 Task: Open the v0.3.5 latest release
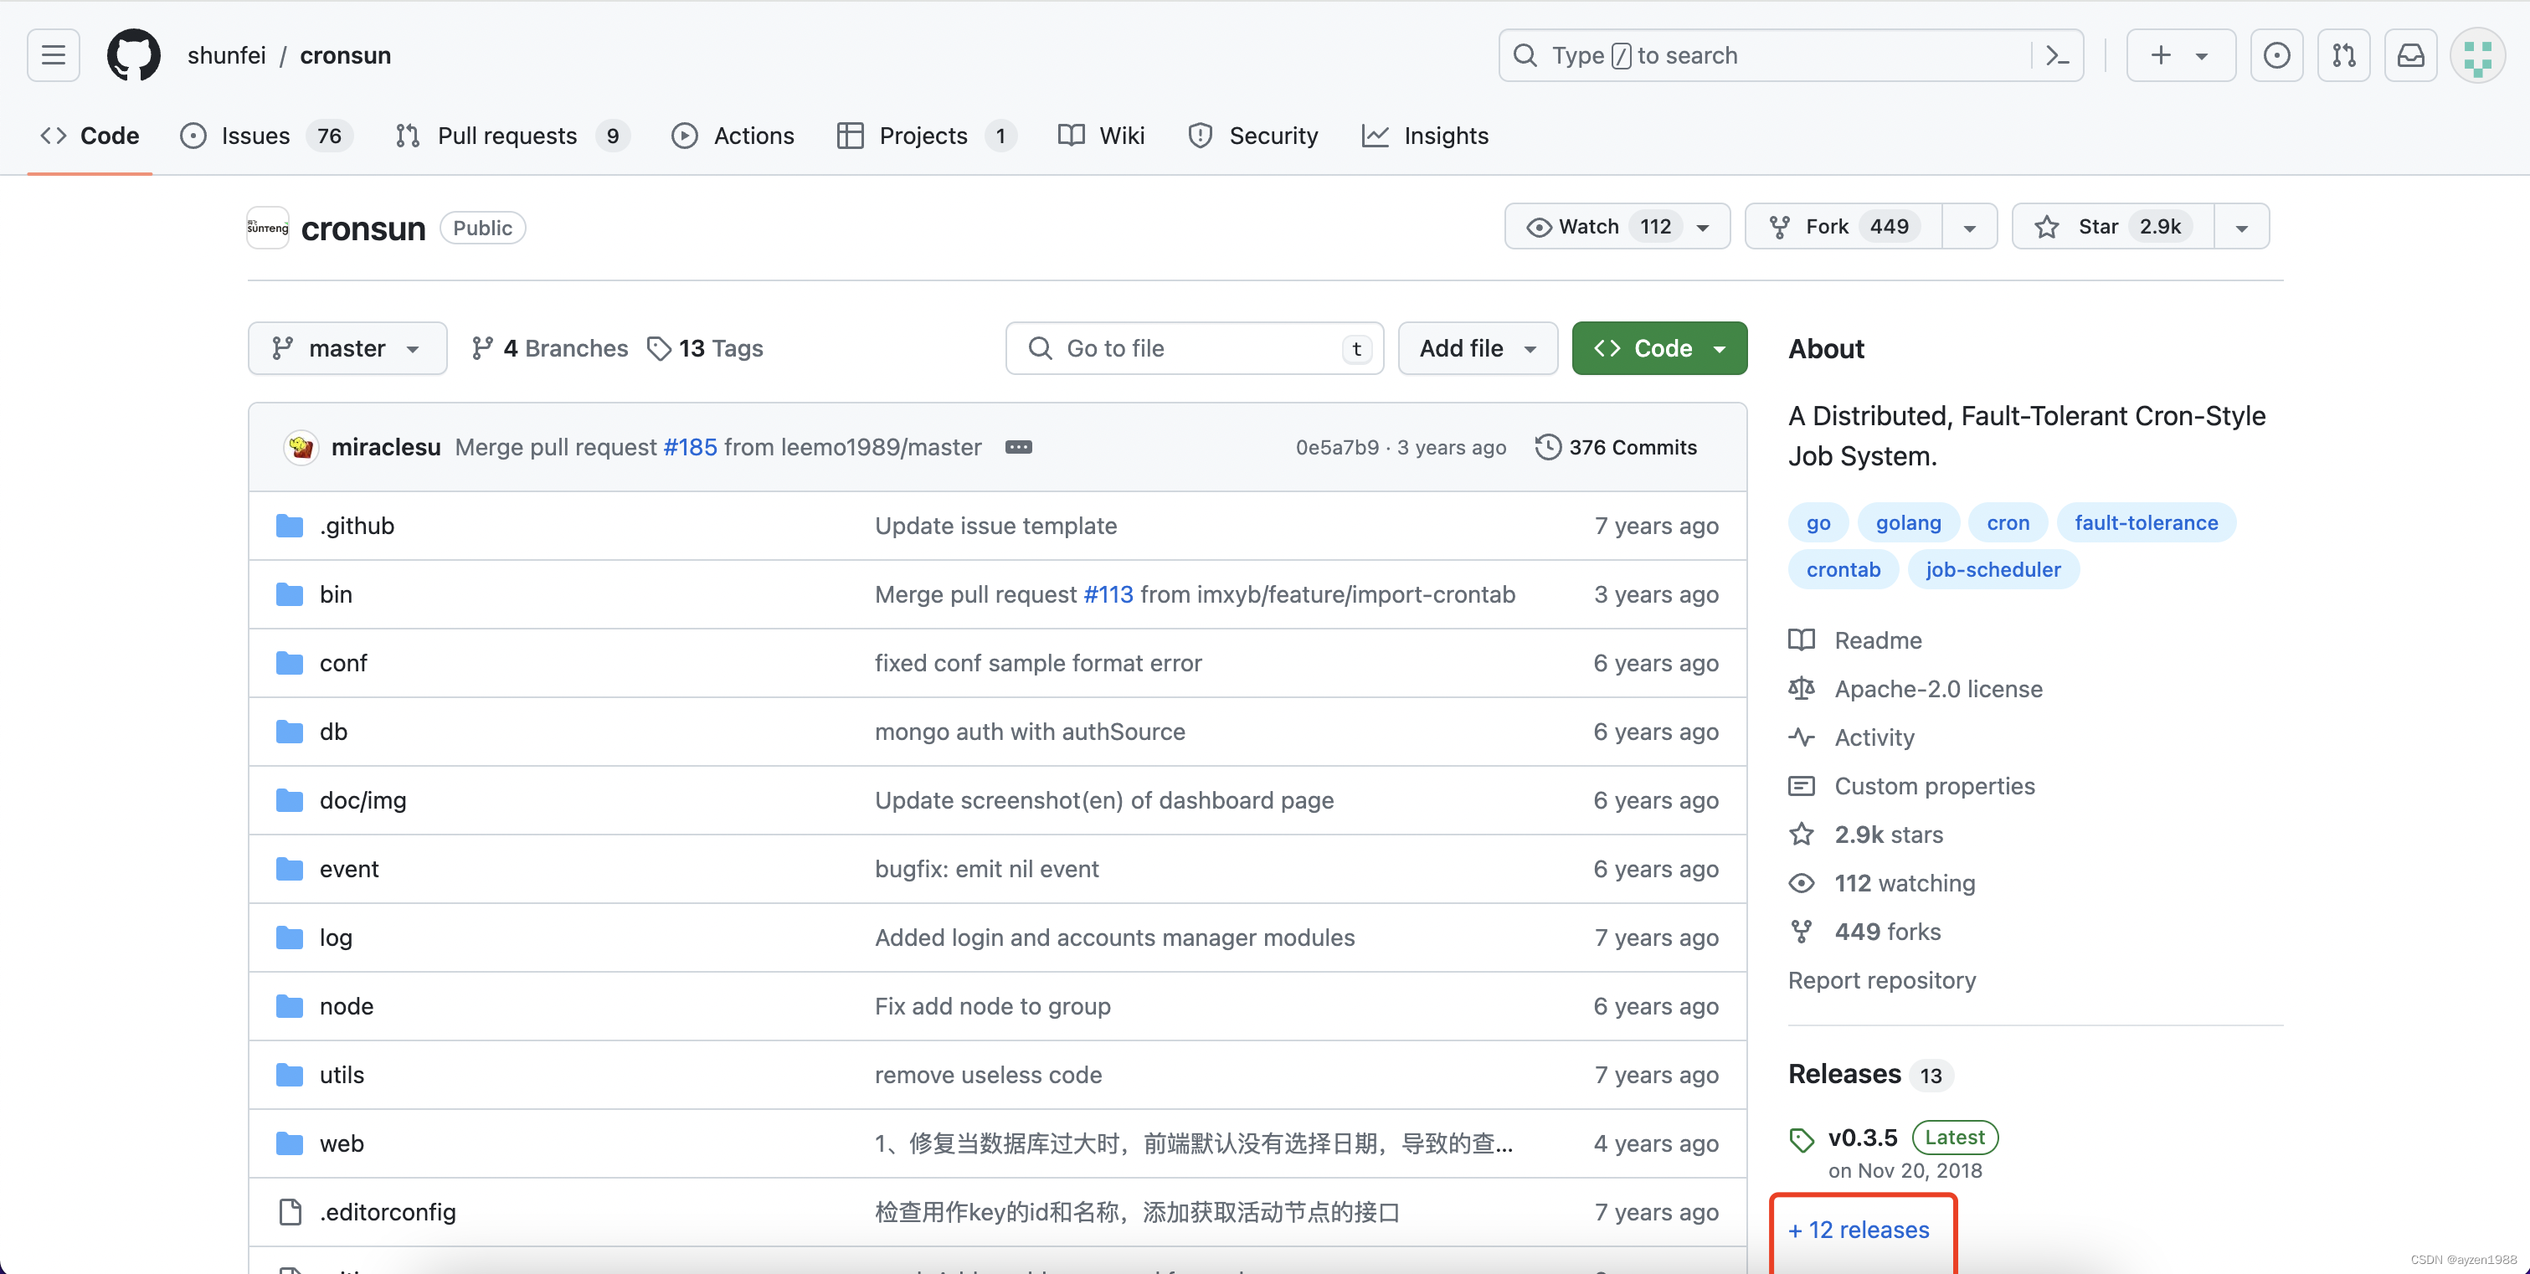1862,1138
